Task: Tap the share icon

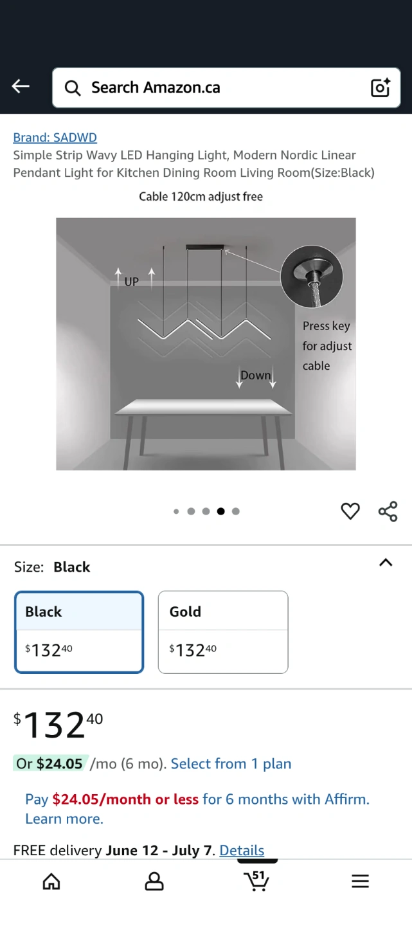Action: (388, 511)
